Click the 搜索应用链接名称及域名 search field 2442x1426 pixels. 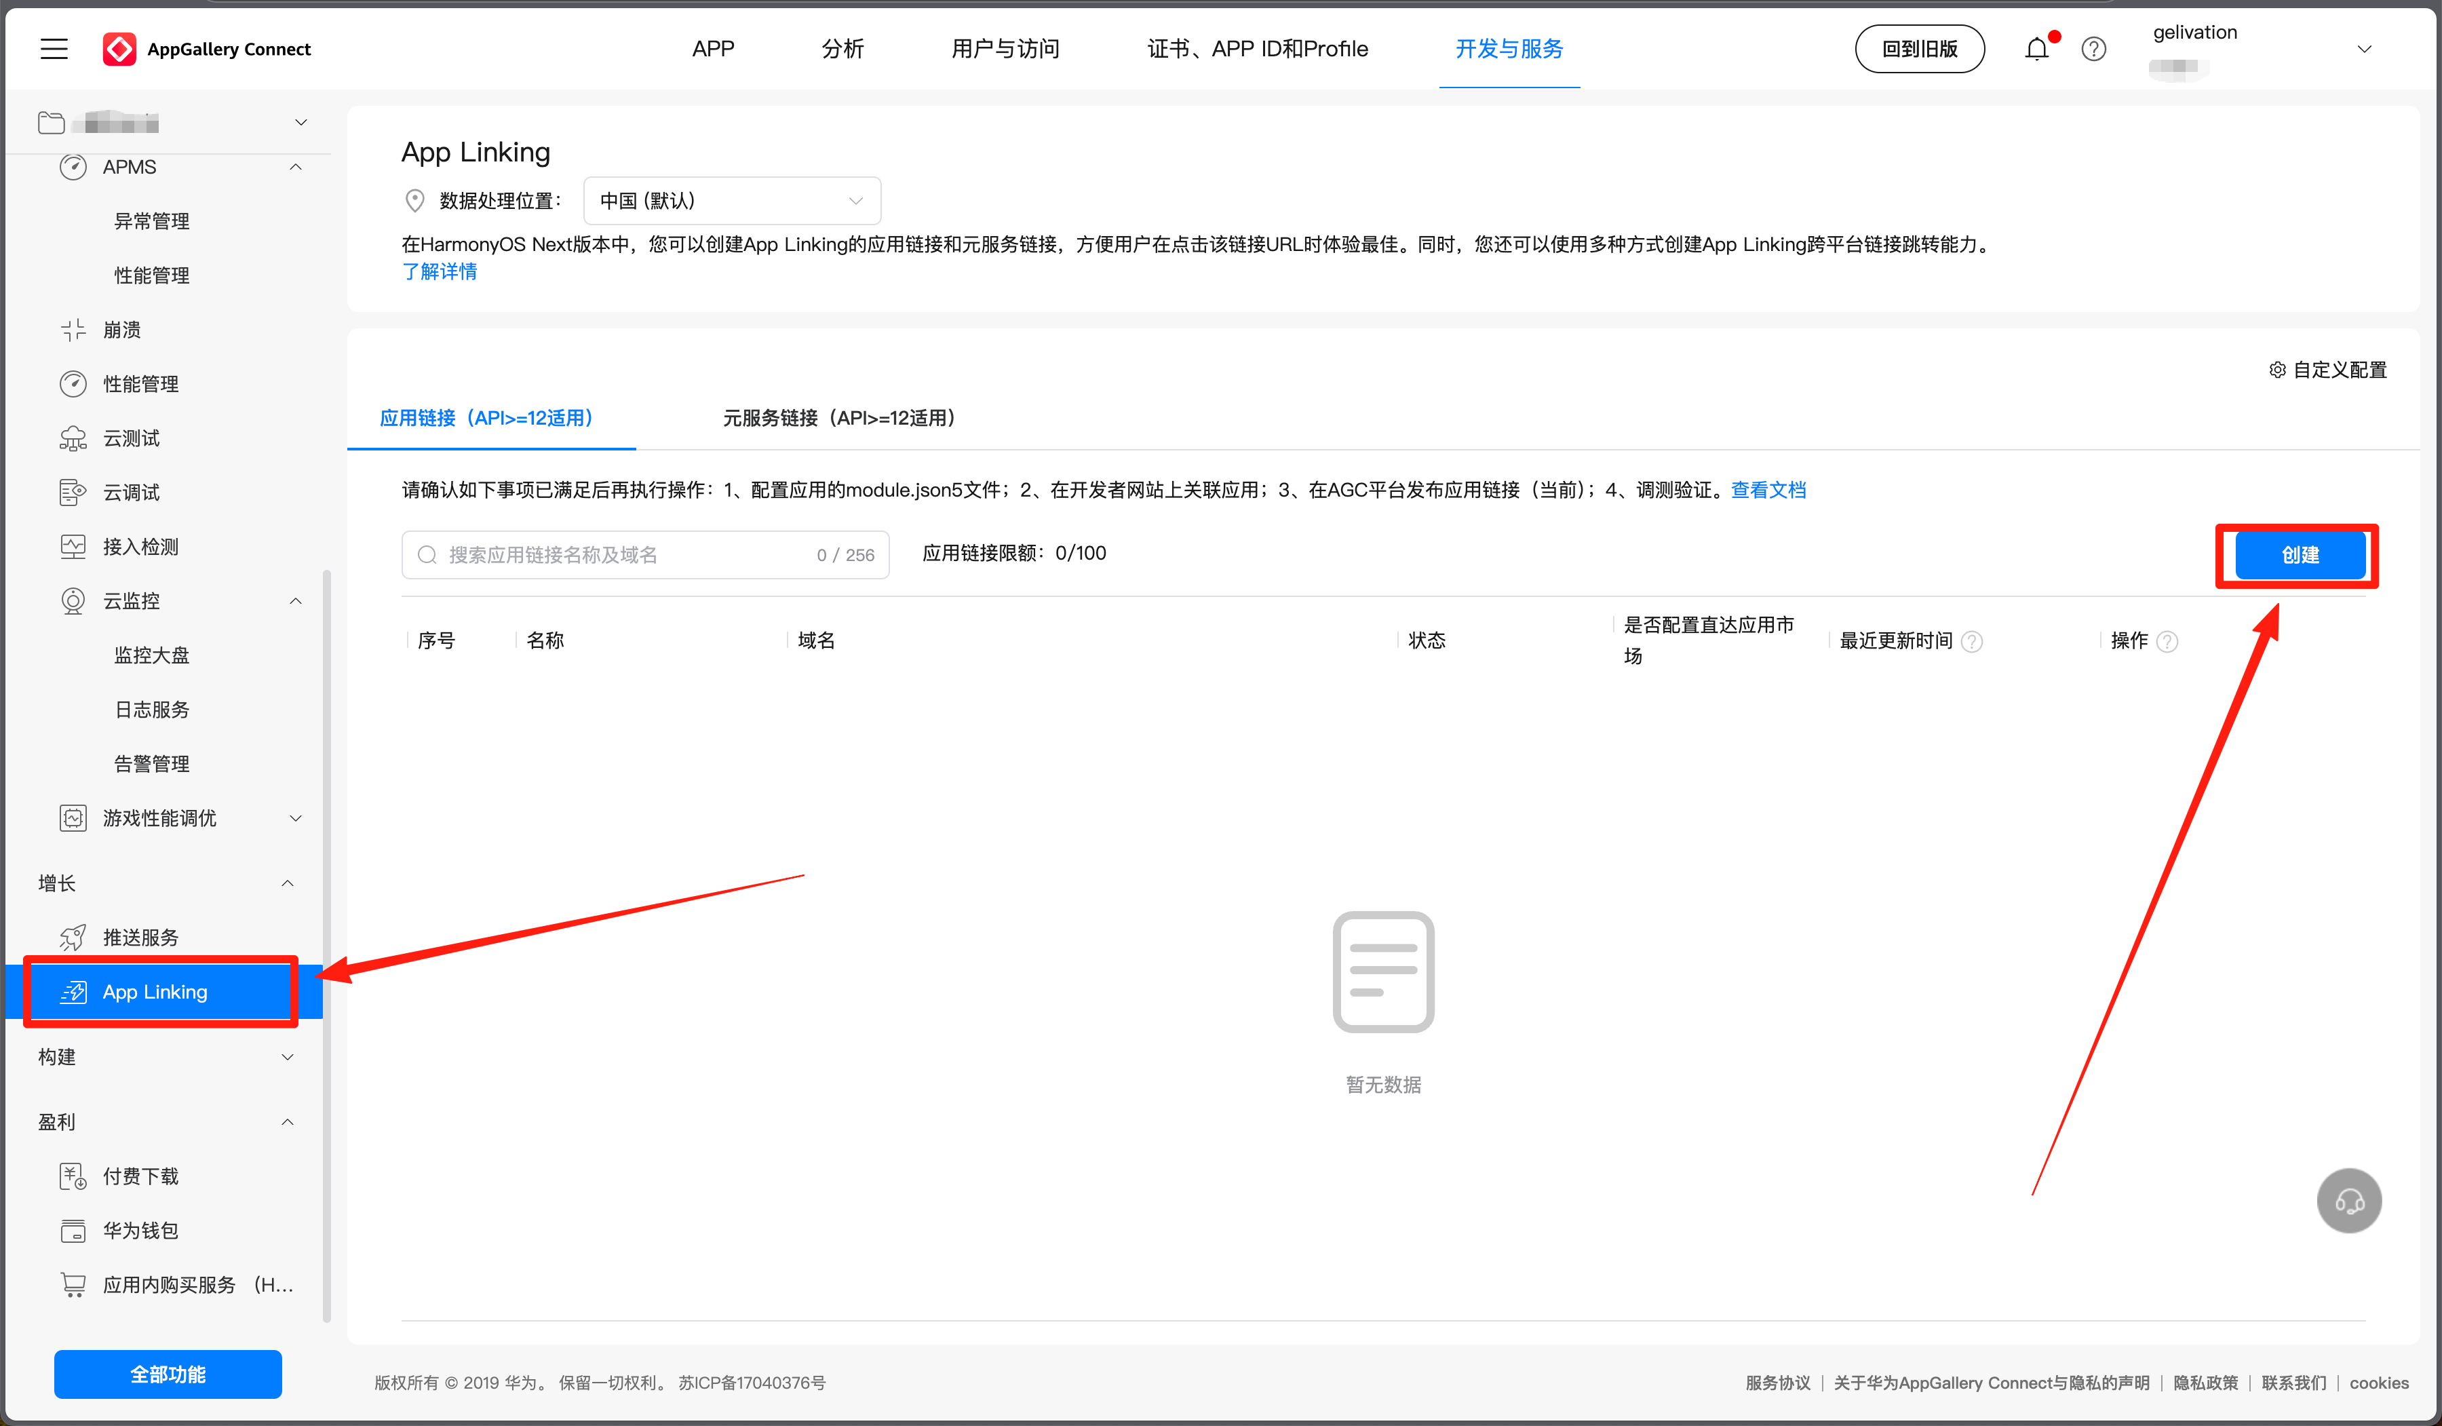(620, 554)
